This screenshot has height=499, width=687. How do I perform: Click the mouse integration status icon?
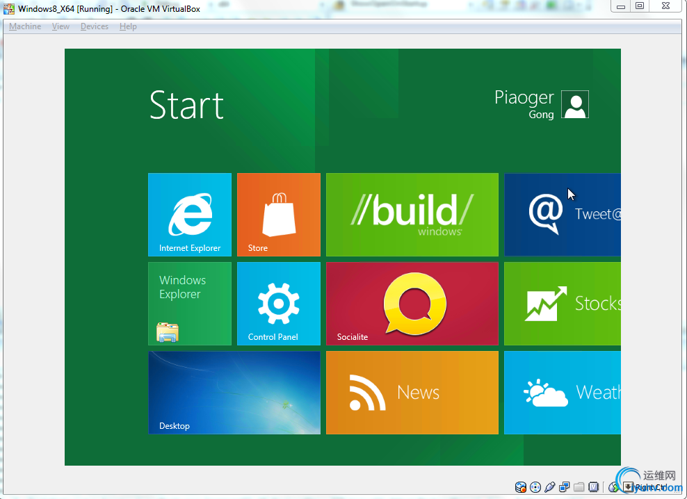click(x=613, y=487)
